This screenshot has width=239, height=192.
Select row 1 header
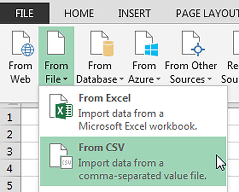click(x=10, y=118)
